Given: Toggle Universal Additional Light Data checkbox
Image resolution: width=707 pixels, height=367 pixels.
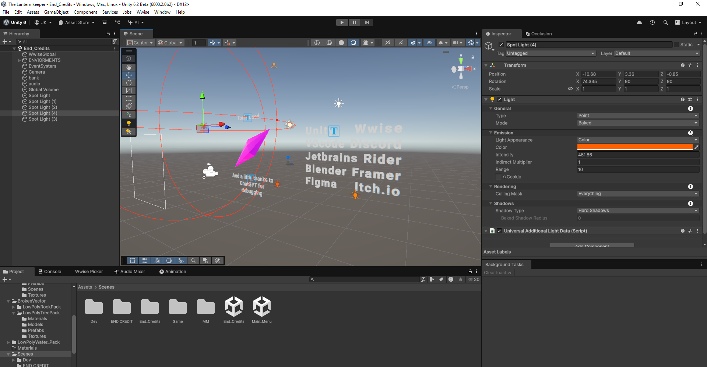Looking at the screenshot, I should pos(499,231).
